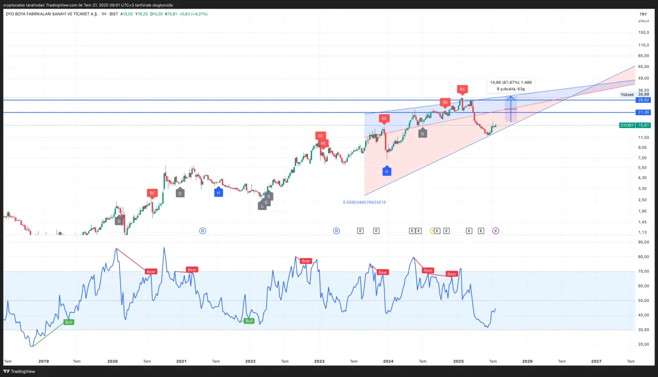
Task: Click the green Bull label near 2019
Action: [x=68, y=322]
